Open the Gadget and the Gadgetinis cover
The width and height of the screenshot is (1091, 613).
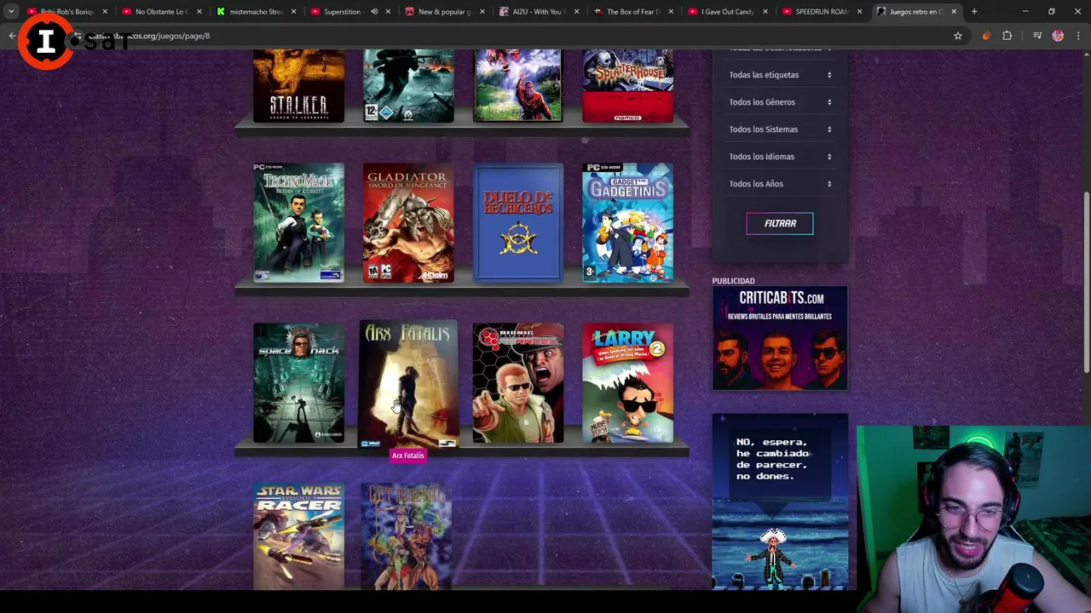(x=627, y=222)
